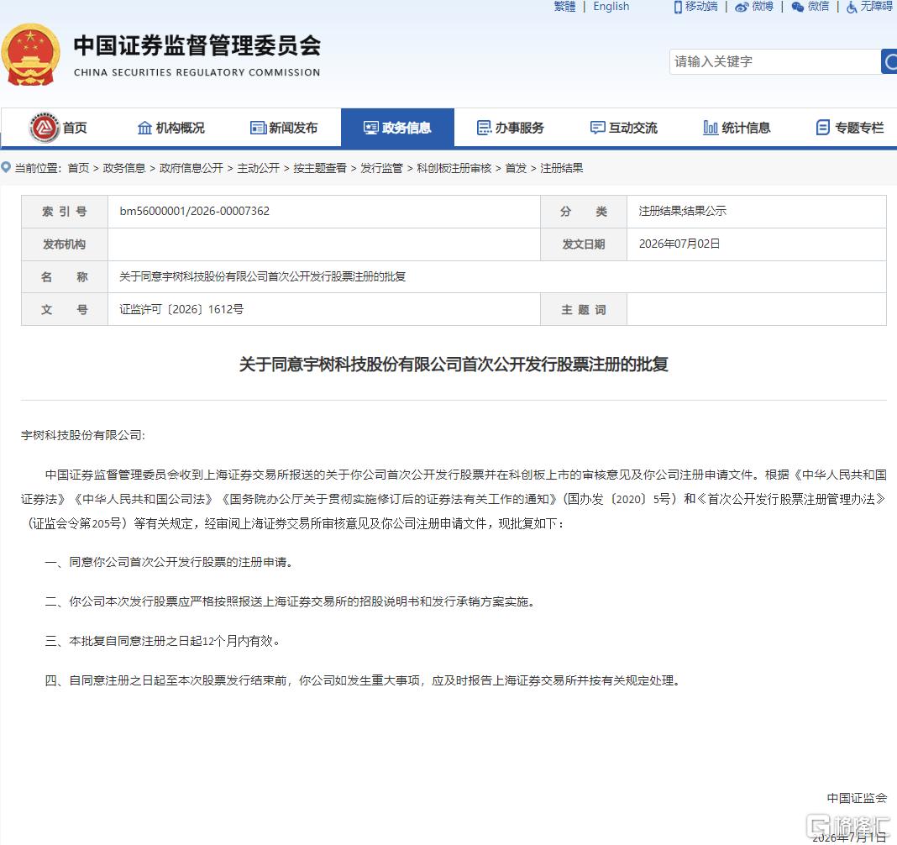Select the 政务信息 navigation tab
Screen dimensions: 897x845
tap(397, 128)
